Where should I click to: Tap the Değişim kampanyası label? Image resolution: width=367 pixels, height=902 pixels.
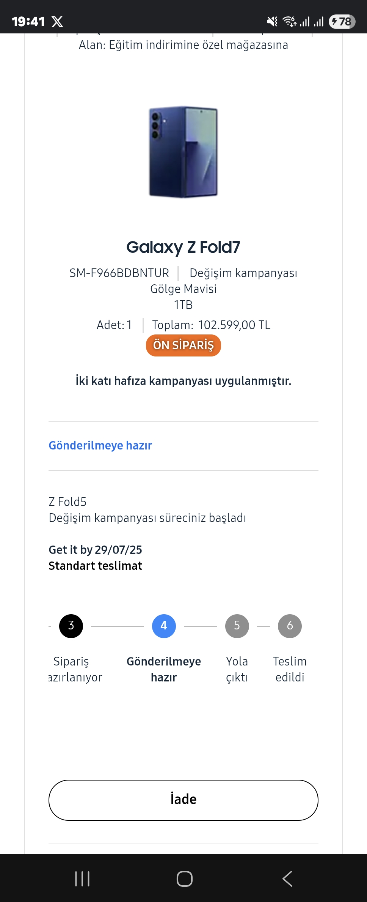(243, 273)
